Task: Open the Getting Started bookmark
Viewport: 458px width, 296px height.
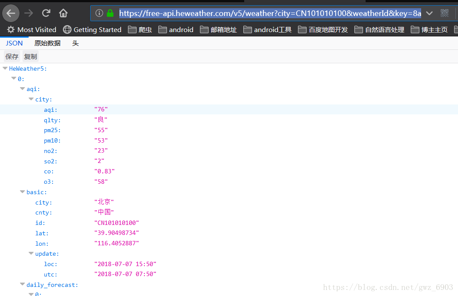Action: click(92, 30)
